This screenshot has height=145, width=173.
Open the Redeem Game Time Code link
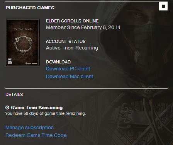[x=36, y=135]
